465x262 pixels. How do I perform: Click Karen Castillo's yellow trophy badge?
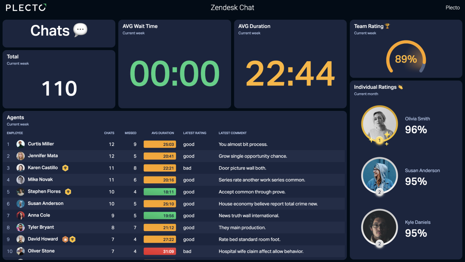(65, 168)
